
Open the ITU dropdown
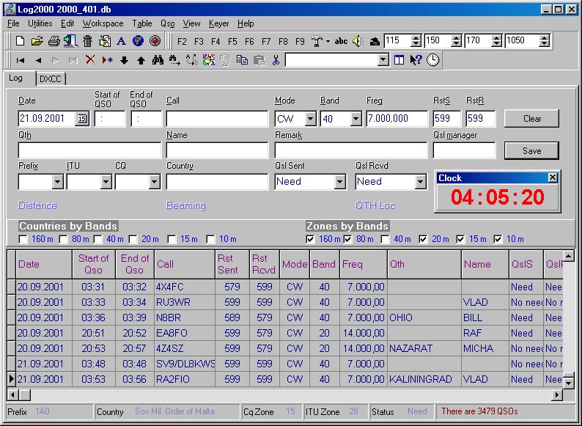click(106, 182)
